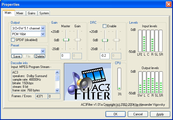Viewport: 173px width, 120px height.
Task: Click the DRC value field showing -0.2
Action: (105, 56)
